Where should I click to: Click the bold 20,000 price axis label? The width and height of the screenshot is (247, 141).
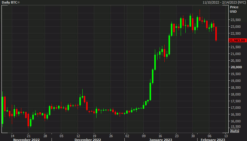click(236, 67)
